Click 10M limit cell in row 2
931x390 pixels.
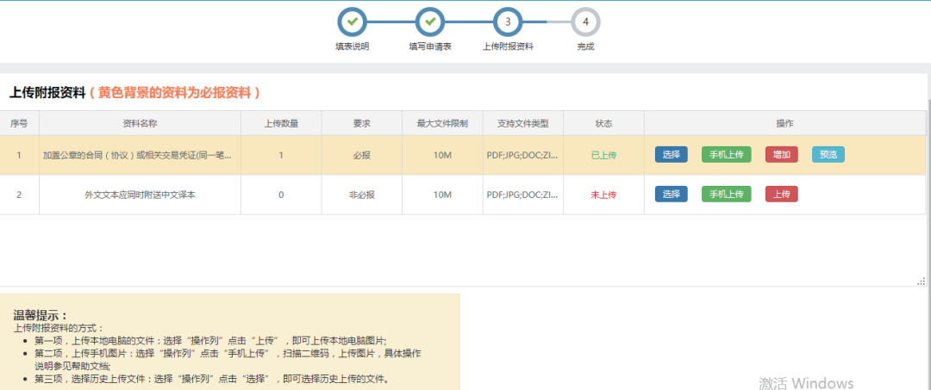coord(442,195)
